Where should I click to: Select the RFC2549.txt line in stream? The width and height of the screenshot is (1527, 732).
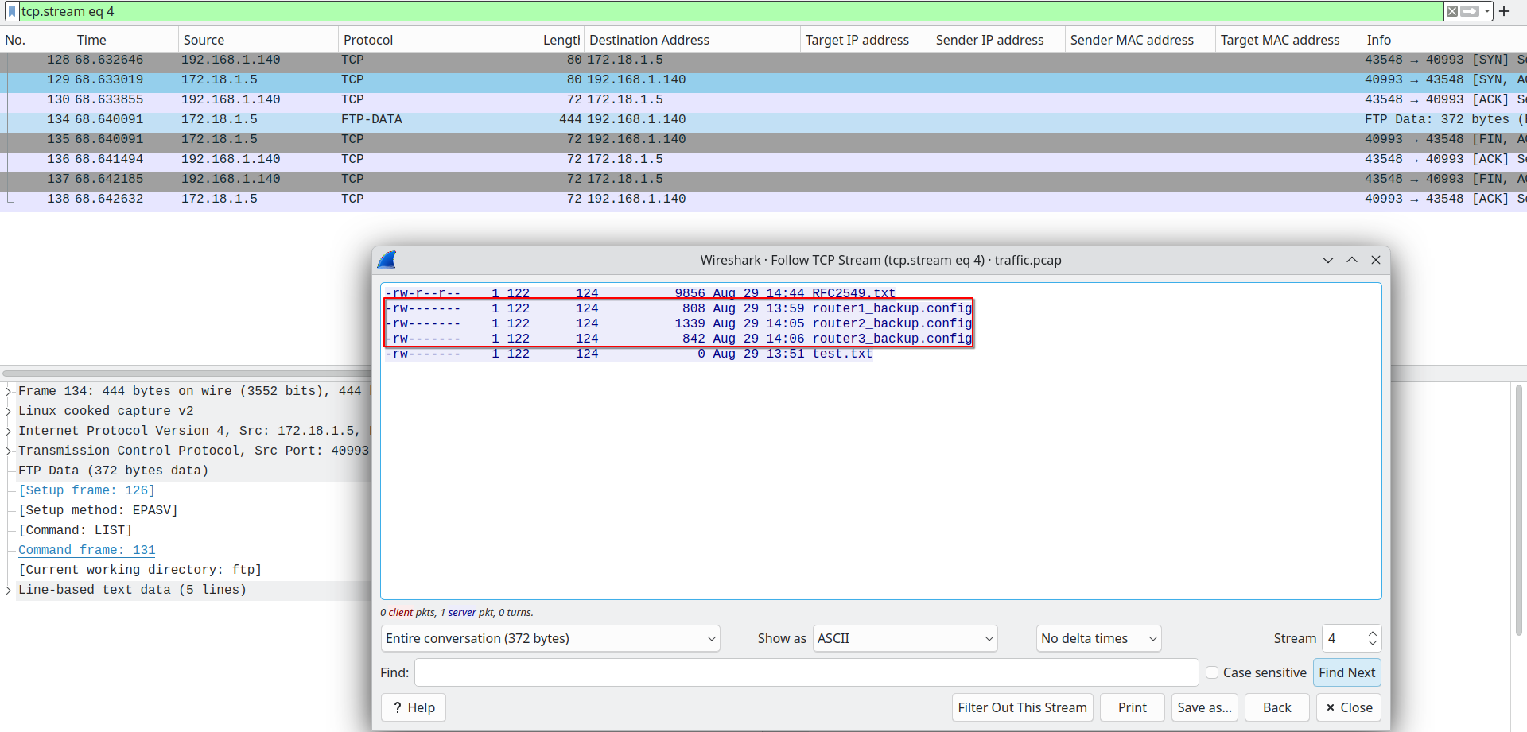click(x=640, y=293)
